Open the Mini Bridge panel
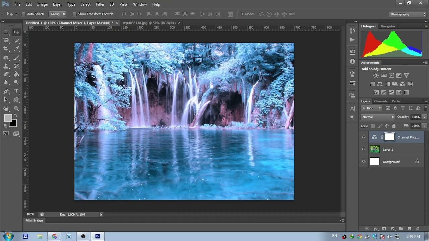The width and height of the screenshot is (429, 241). 34,221
